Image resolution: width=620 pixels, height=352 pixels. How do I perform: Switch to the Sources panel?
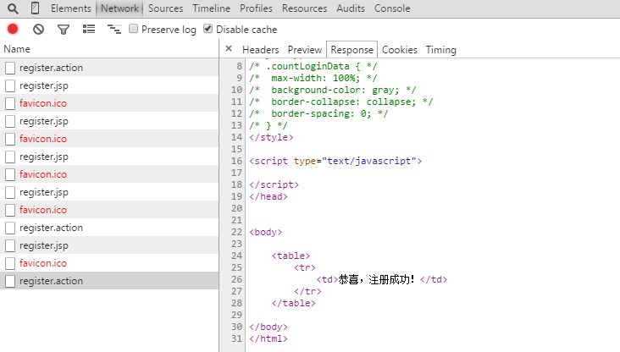[165, 8]
